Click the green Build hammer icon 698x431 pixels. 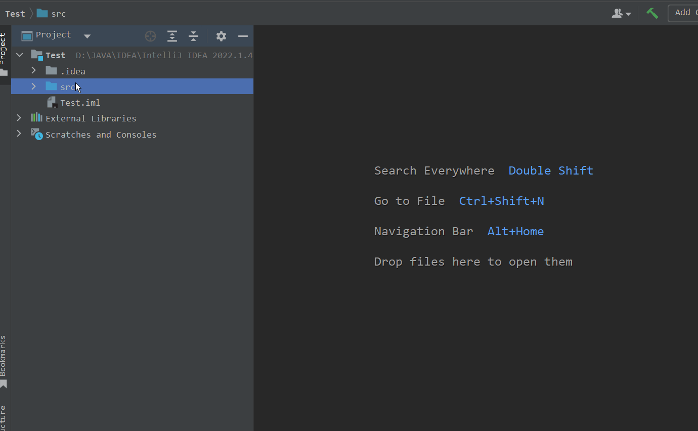pos(652,13)
